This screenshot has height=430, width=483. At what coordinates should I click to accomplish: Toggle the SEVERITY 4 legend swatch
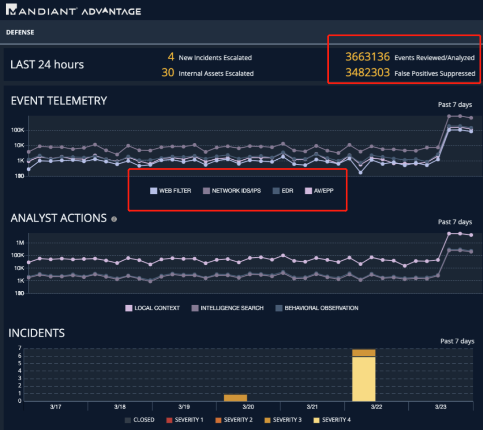pos(316,420)
